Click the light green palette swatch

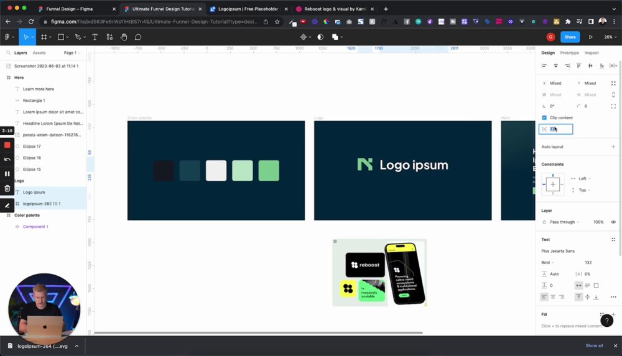pyautogui.click(x=243, y=170)
